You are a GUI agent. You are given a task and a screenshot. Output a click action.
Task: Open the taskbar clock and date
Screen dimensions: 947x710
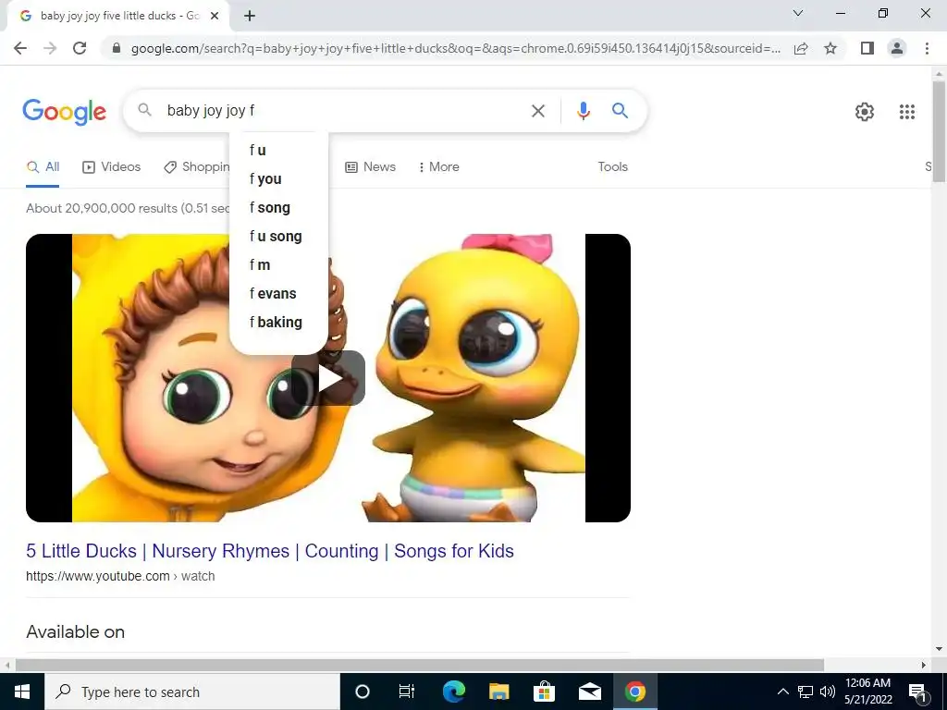867,692
